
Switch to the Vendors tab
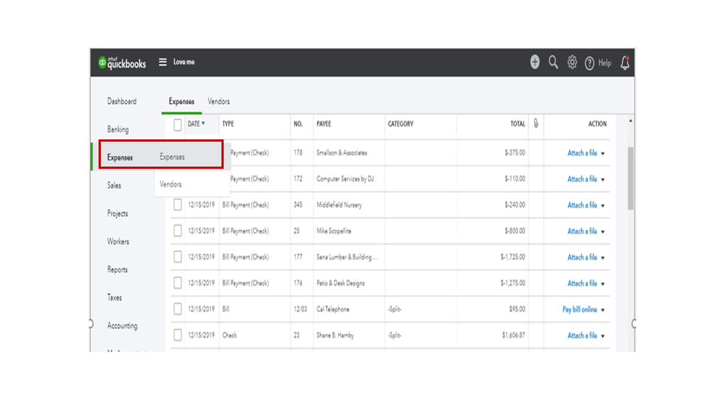(218, 102)
